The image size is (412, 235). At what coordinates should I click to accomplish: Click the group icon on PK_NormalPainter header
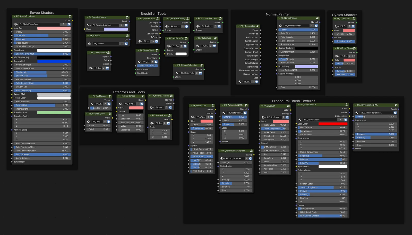coord(317,18)
